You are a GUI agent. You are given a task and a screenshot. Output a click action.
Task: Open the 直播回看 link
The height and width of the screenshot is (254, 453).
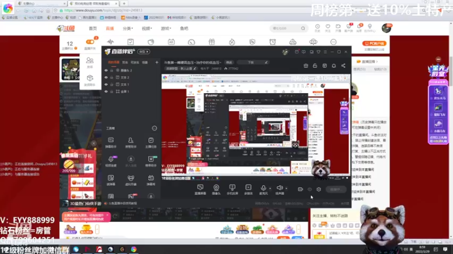(x=367, y=62)
